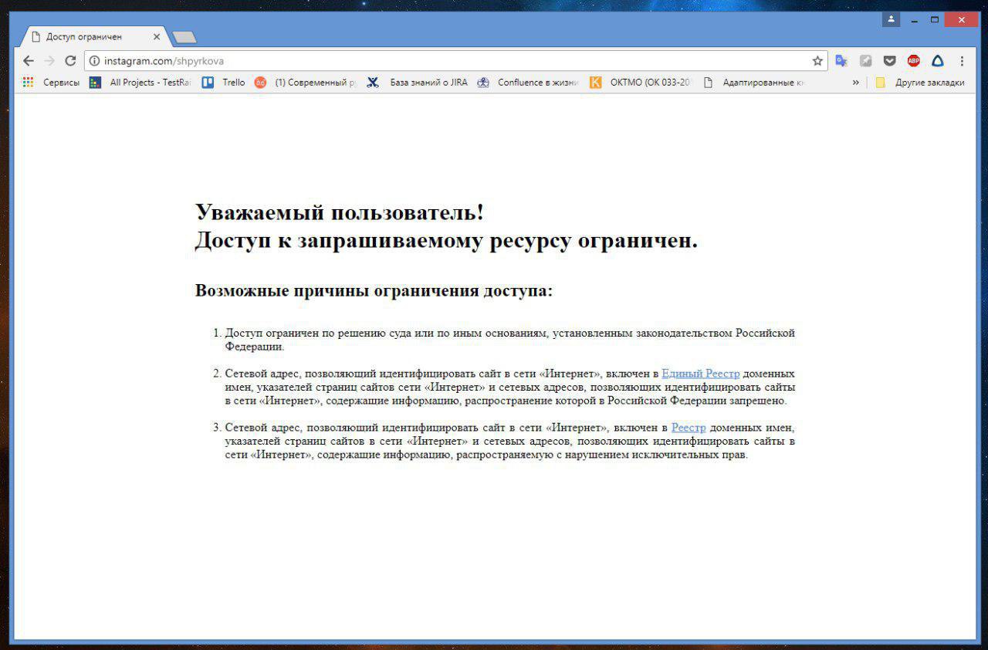
Task: Focus the address bar with instagram.com/shpyrkova
Action: [x=455, y=61]
